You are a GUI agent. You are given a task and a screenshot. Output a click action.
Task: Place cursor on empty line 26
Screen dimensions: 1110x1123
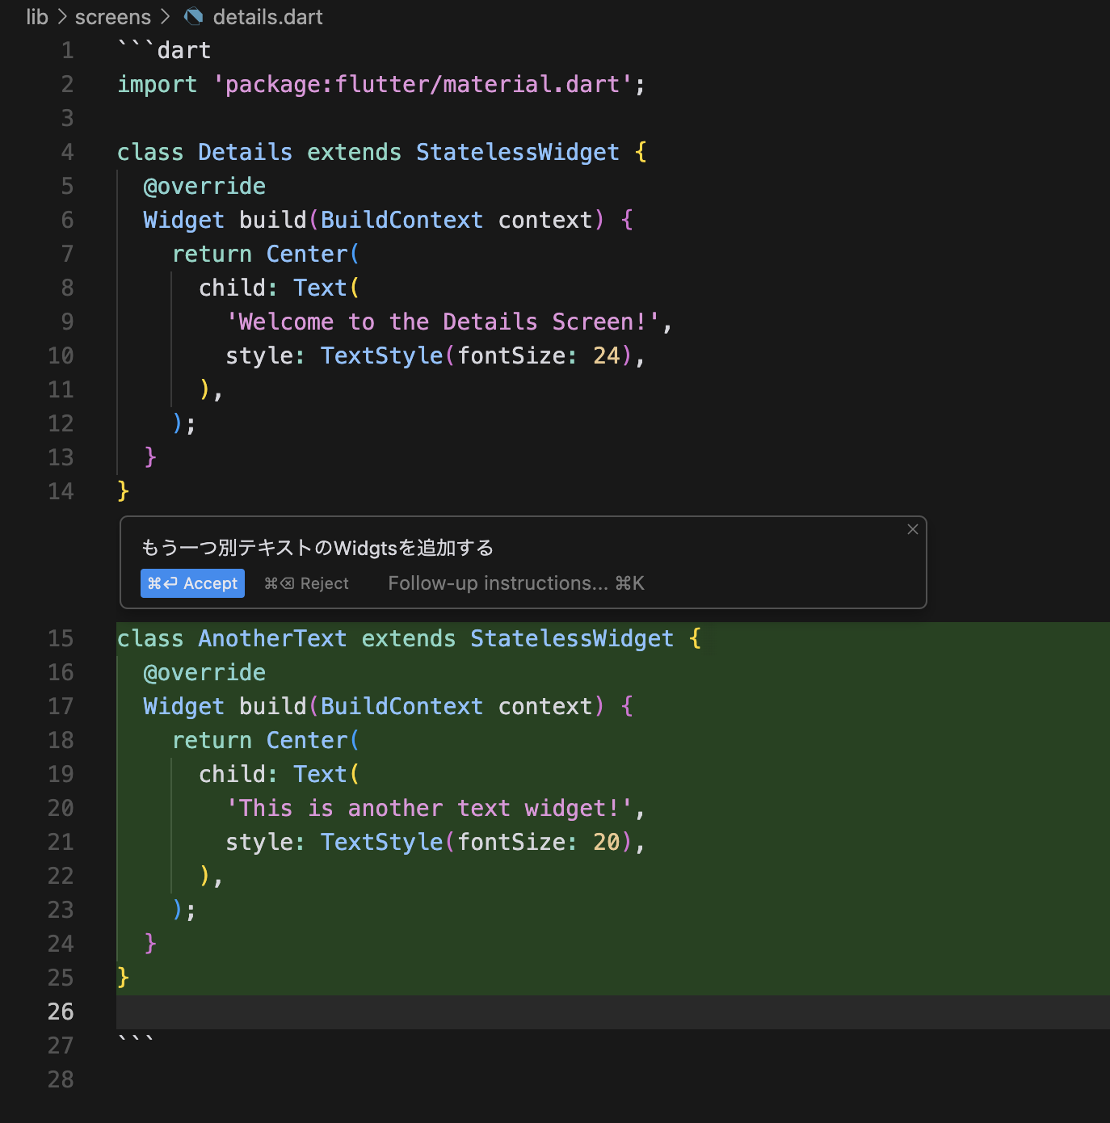pyautogui.click(x=613, y=1012)
